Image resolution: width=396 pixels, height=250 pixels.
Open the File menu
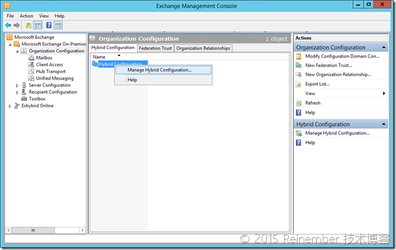click(x=10, y=16)
